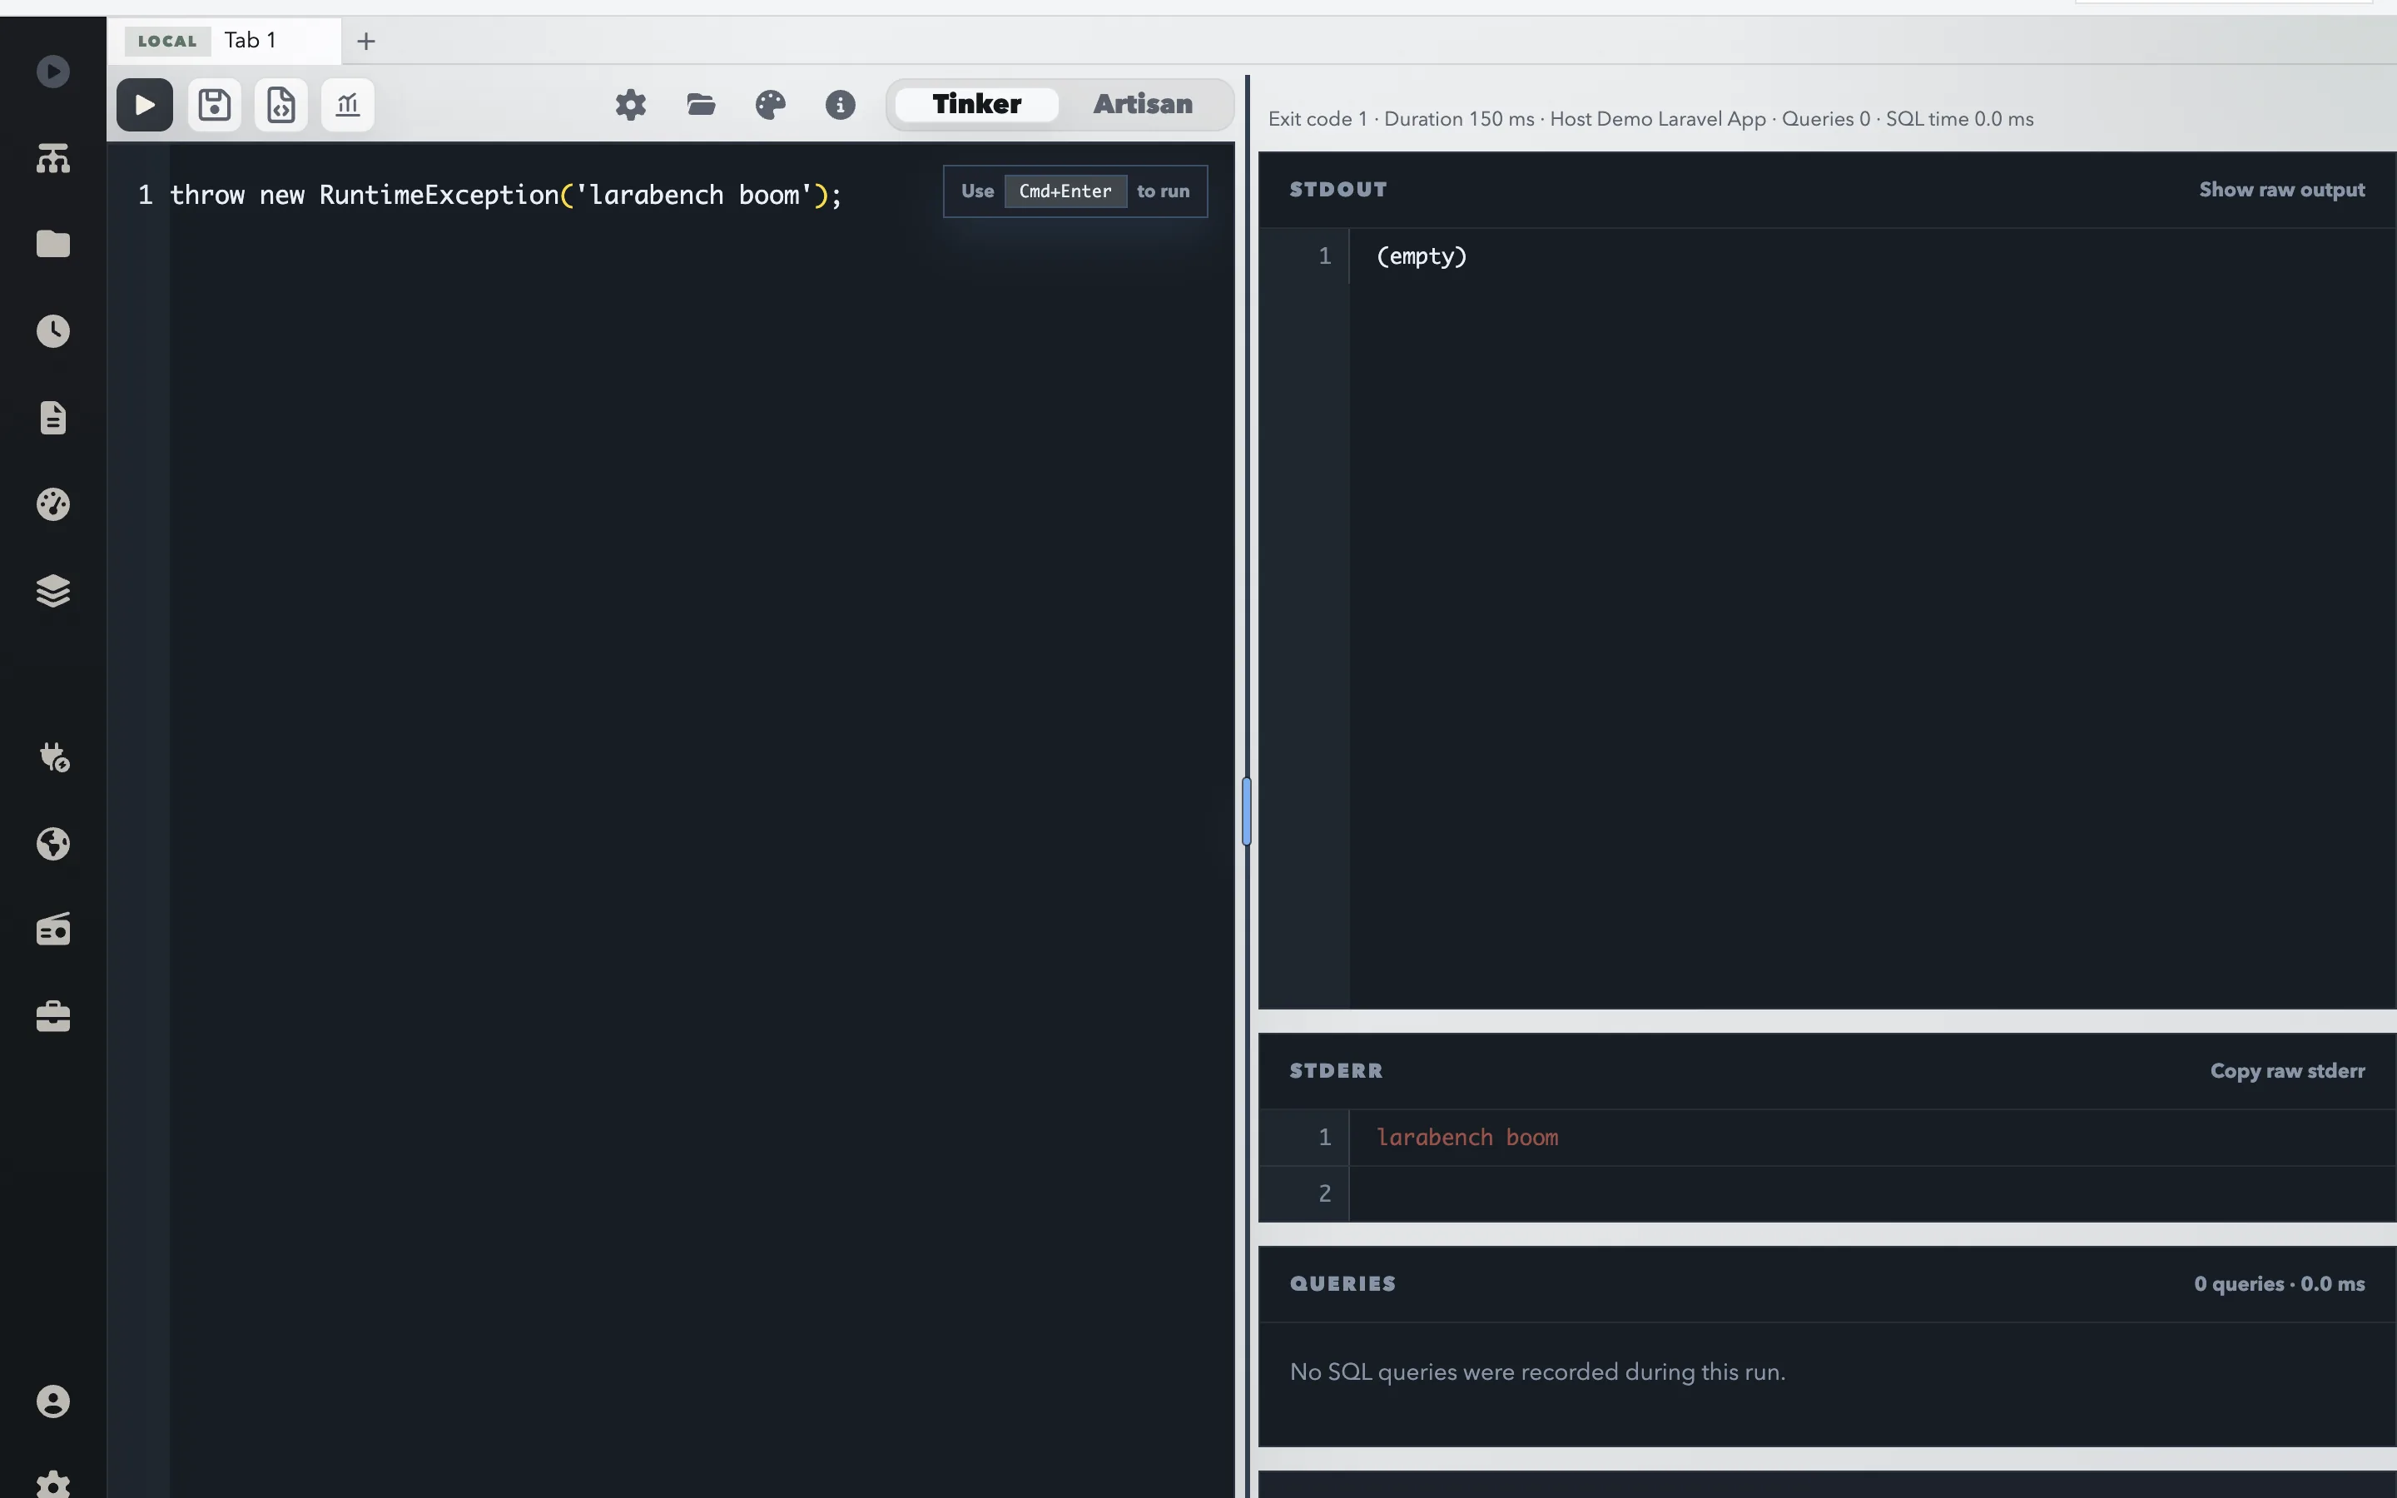Click the STDERR panel heading
Screen dimensions: 2397x1498
coord(1336,1070)
